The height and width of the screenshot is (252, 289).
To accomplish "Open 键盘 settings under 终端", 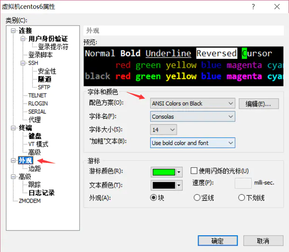I will [x=35, y=136].
